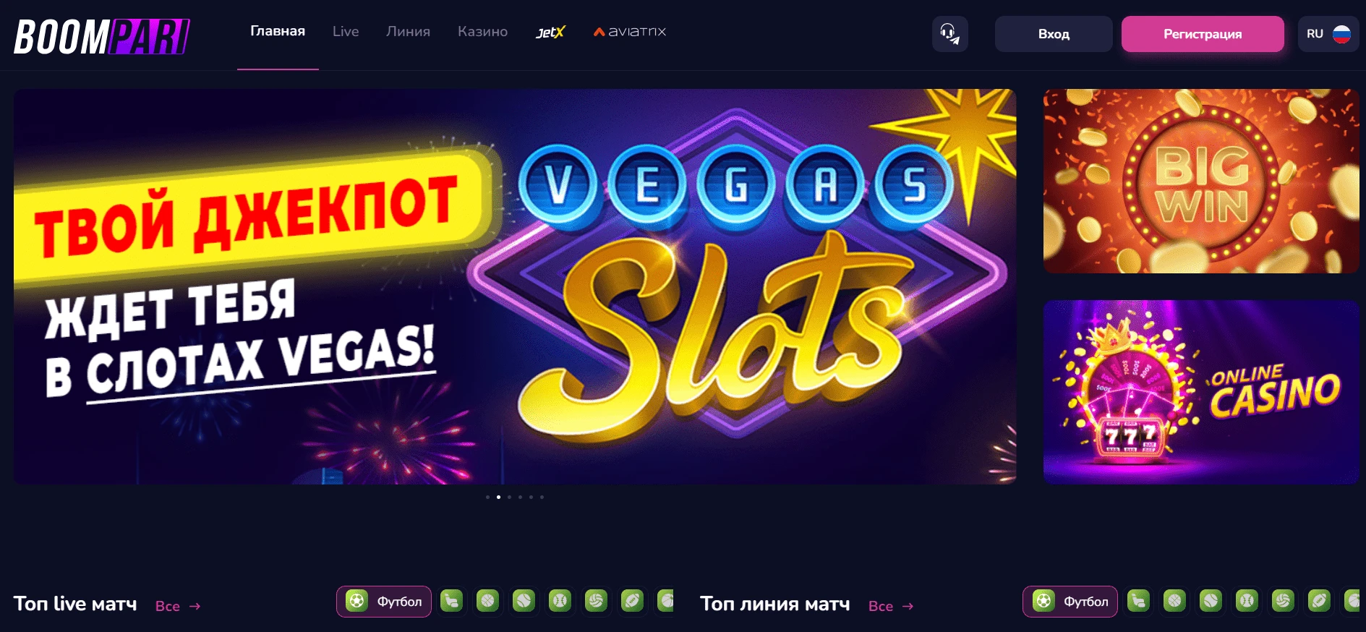This screenshot has height=632, width=1366.
Task: Click the Регистрация button
Action: (1203, 34)
